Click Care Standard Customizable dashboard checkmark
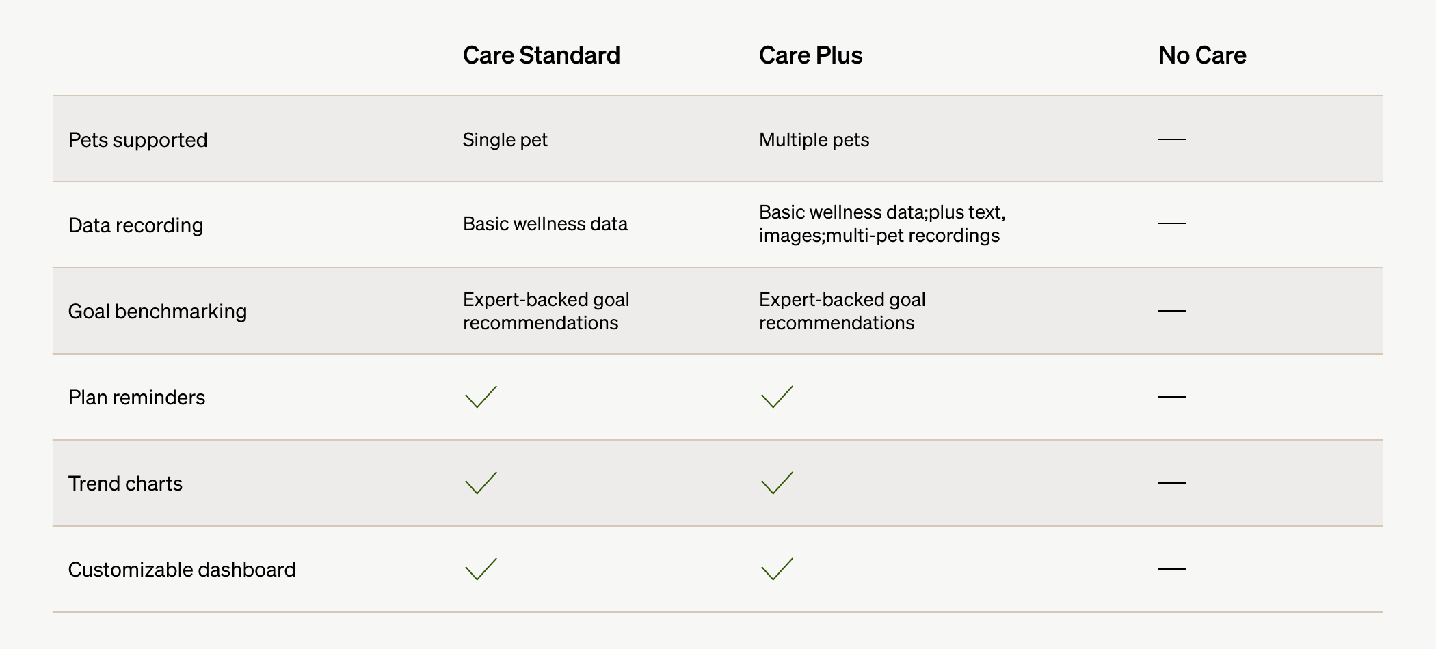Image resolution: width=1436 pixels, height=649 pixels. click(x=481, y=569)
